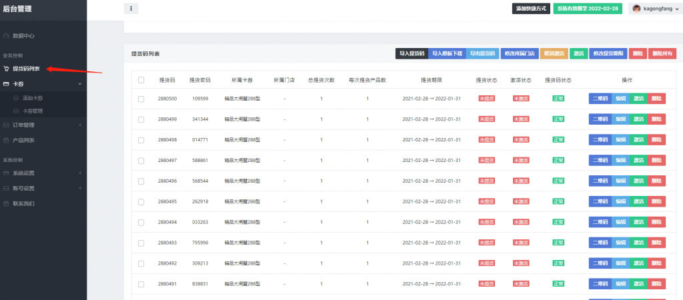683x300 pixels.
Task: Click the three-dot menu icon in top bar
Action: pyautogui.click(x=131, y=9)
